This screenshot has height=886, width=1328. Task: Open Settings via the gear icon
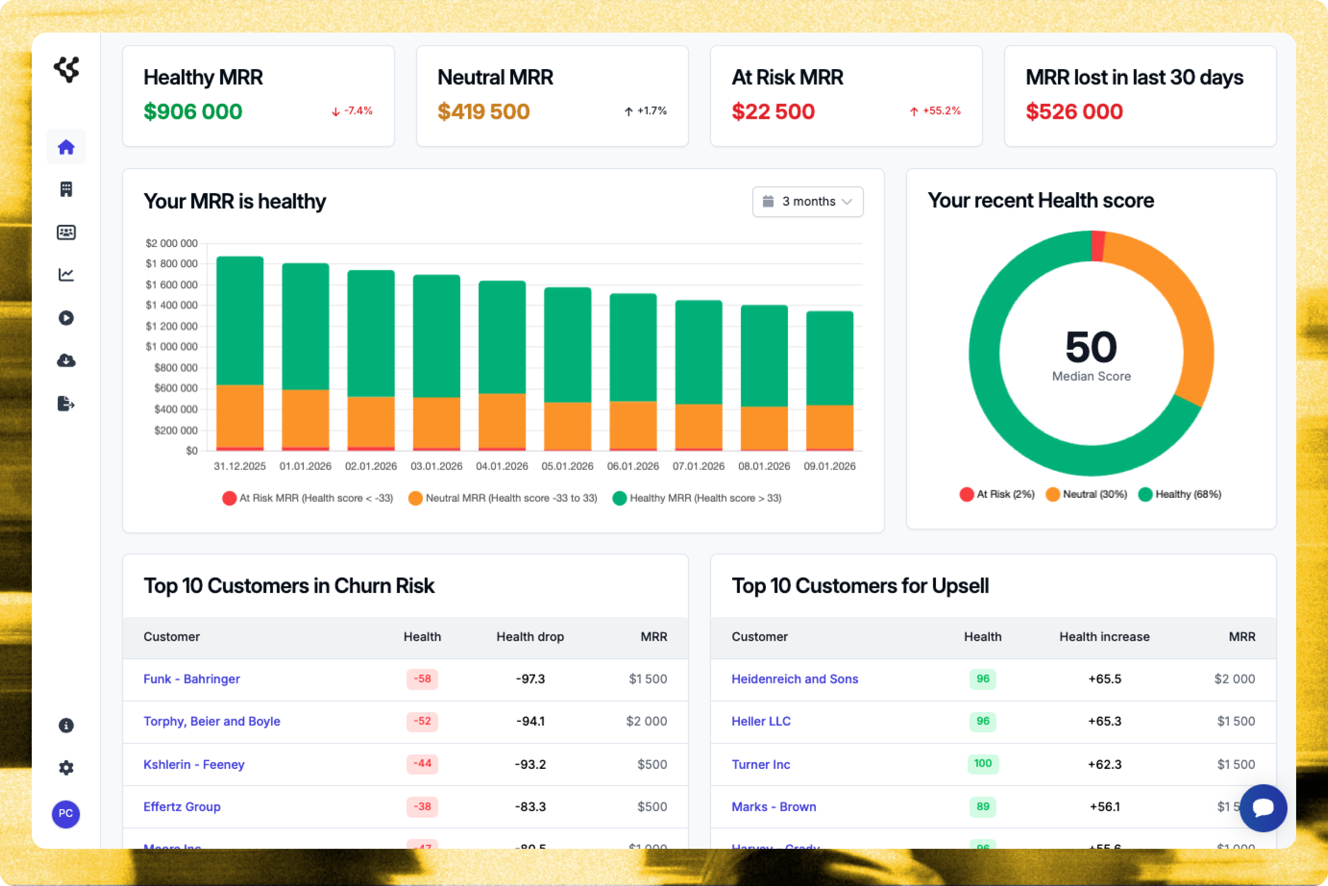coord(66,768)
